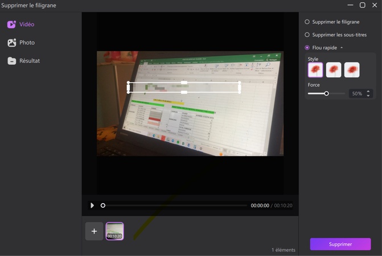
Task: Collapse the Flou rapide options arrow
Action: [342, 48]
